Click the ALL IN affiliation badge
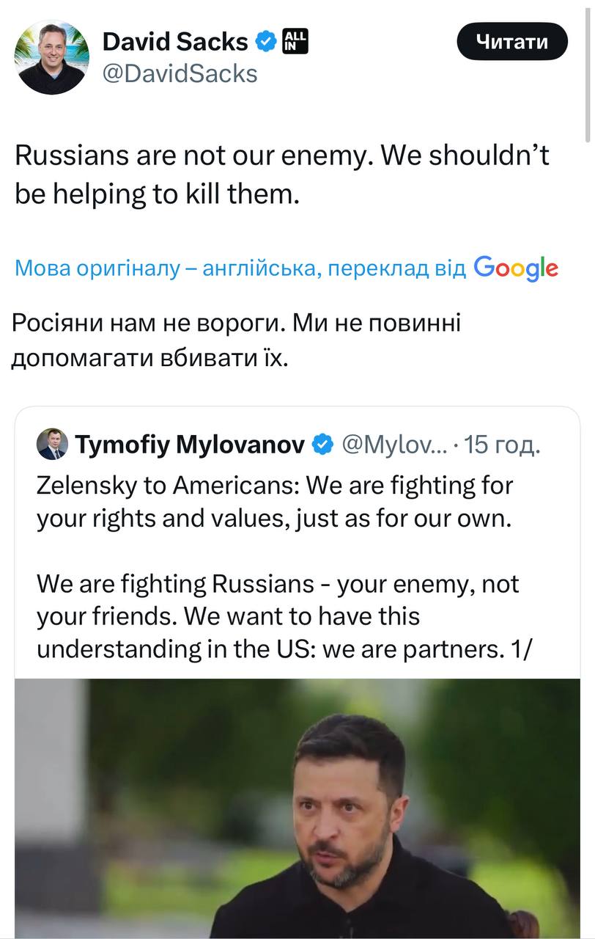 (295, 41)
